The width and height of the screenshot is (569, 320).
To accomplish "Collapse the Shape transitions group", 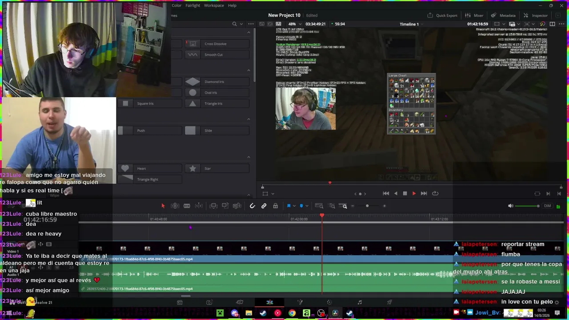I will [248, 157].
